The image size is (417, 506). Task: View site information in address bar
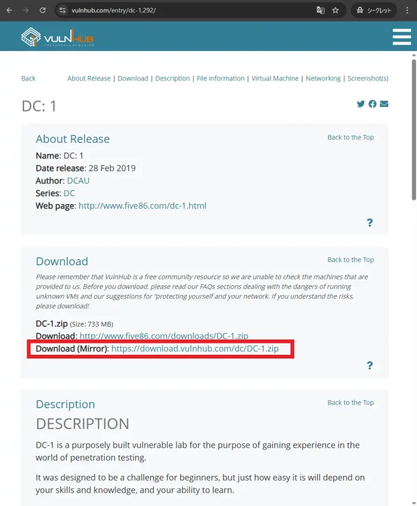click(x=62, y=10)
